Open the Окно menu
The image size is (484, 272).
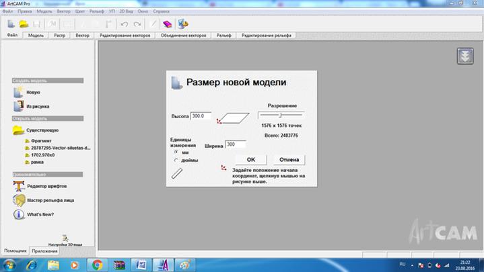143,11
